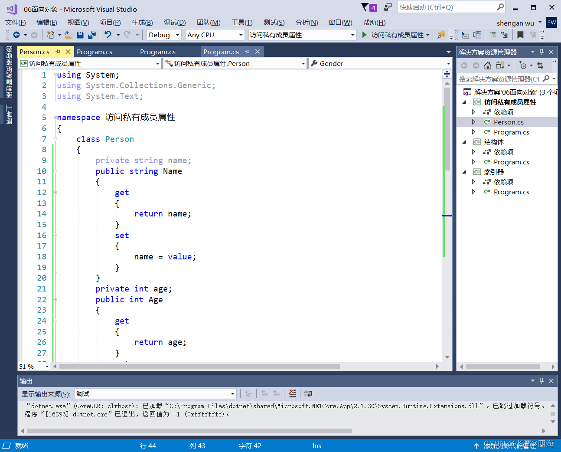Open the 工具箱 side tab

9,115
